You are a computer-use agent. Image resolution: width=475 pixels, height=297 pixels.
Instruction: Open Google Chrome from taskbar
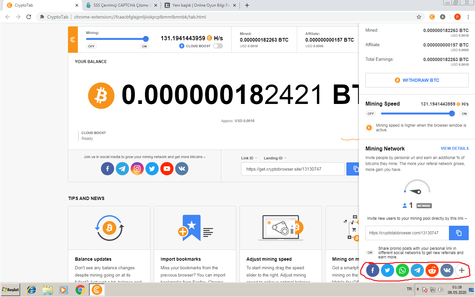(x=80, y=290)
